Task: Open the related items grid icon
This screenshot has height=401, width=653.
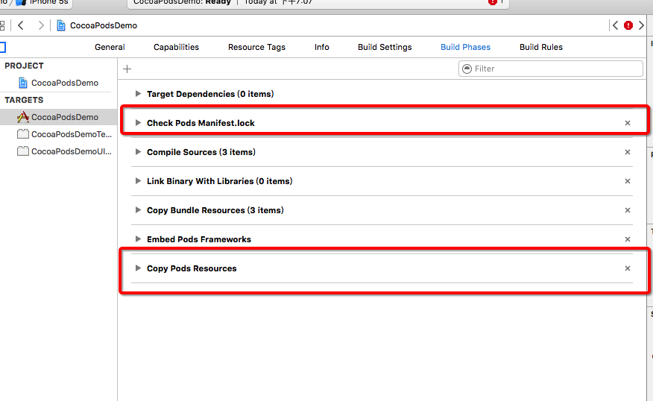Action: [x=2, y=25]
